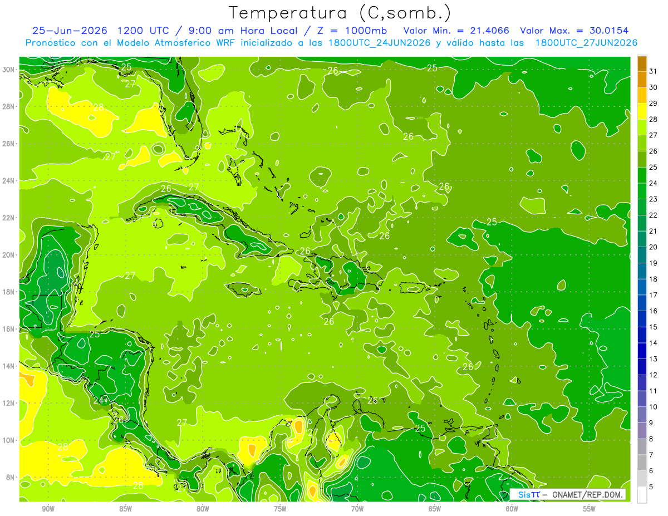Click the 70W longitude axis label
The width and height of the screenshot is (668, 516).
(357, 509)
